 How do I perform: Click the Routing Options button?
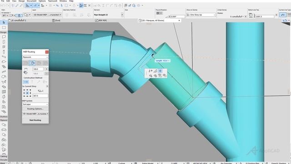pos(35,109)
